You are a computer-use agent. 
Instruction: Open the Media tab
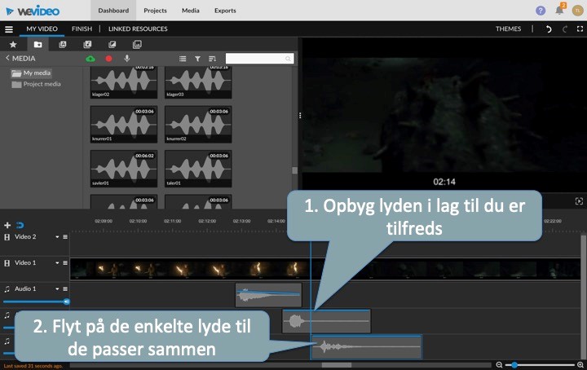pos(191,11)
